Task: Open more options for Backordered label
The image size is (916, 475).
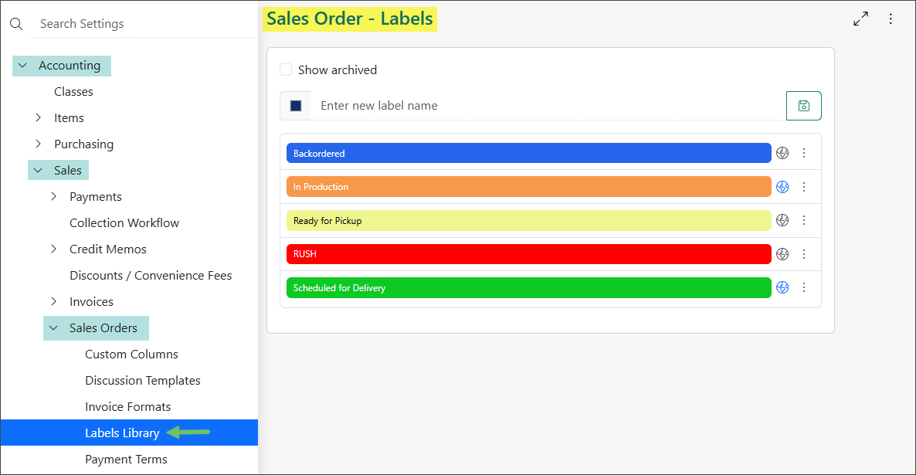Action: point(805,153)
